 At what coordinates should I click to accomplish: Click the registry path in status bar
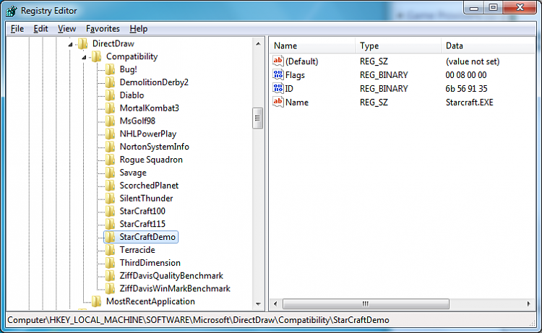pos(199,320)
